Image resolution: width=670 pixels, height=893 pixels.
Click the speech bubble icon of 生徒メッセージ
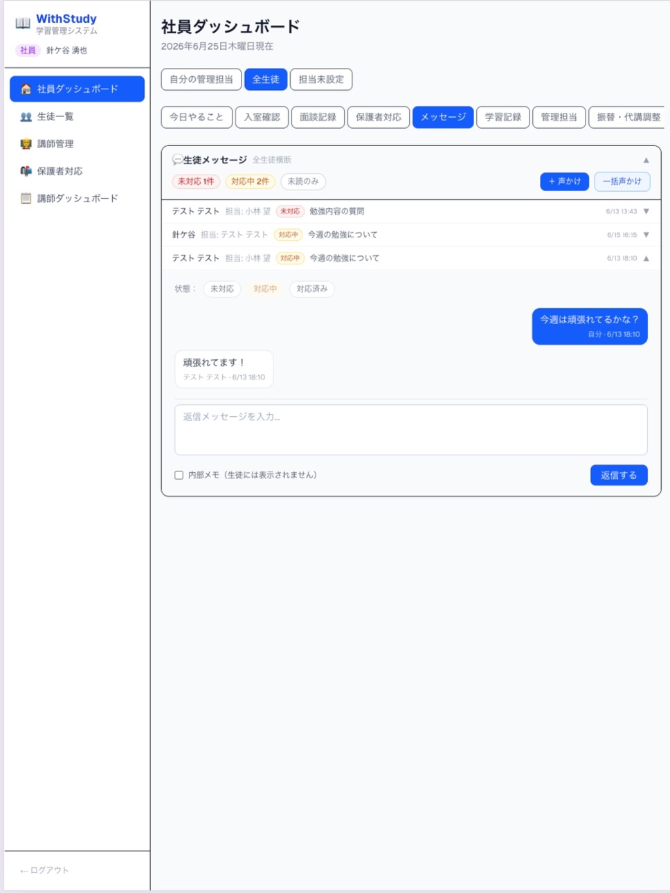[x=177, y=160]
